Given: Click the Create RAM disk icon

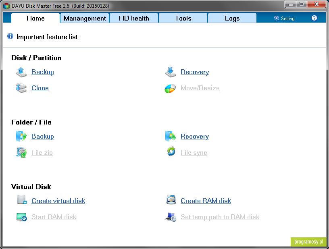Looking at the screenshot, I should click(171, 200).
